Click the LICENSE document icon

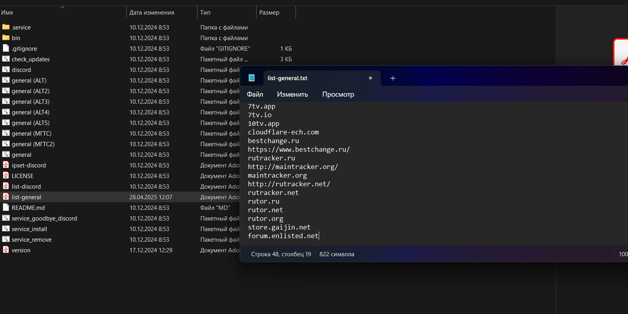click(x=6, y=176)
